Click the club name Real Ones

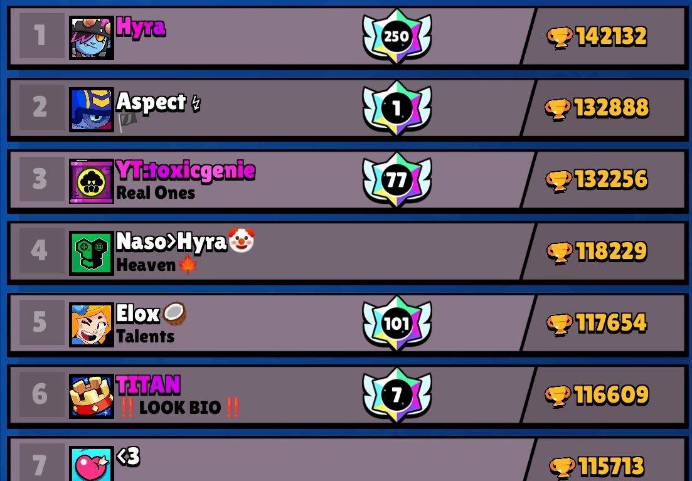(x=156, y=193)
